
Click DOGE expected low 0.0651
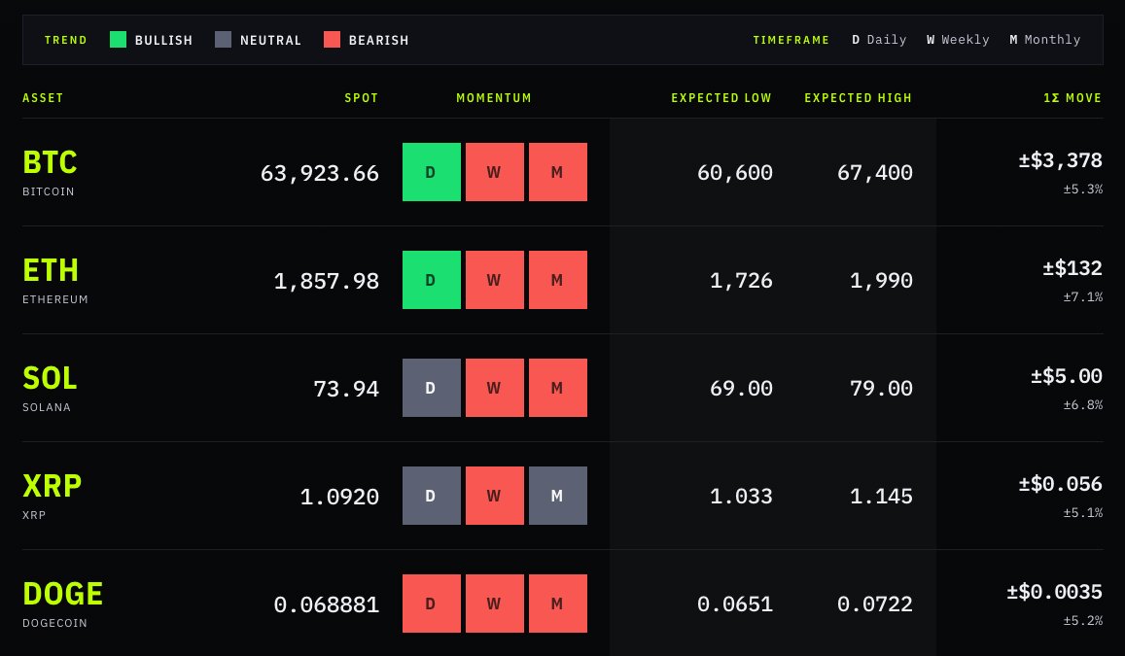tap(735, 604)
